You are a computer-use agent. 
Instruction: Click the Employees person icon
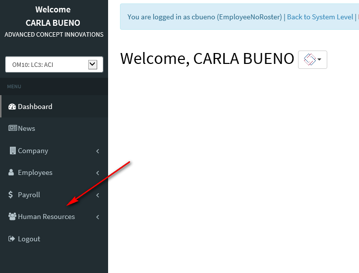(11, 172)
